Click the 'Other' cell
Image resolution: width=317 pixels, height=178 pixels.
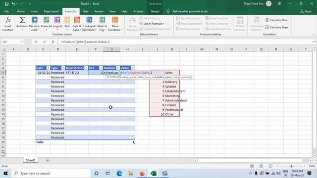[x=172, y=114]
